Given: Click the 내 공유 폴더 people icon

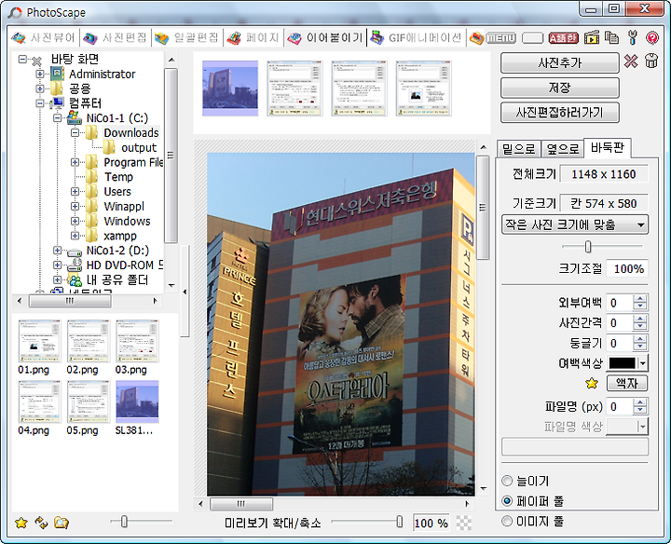Looking at the screenshot, I should pyautogui.click(x=75, y=279).
